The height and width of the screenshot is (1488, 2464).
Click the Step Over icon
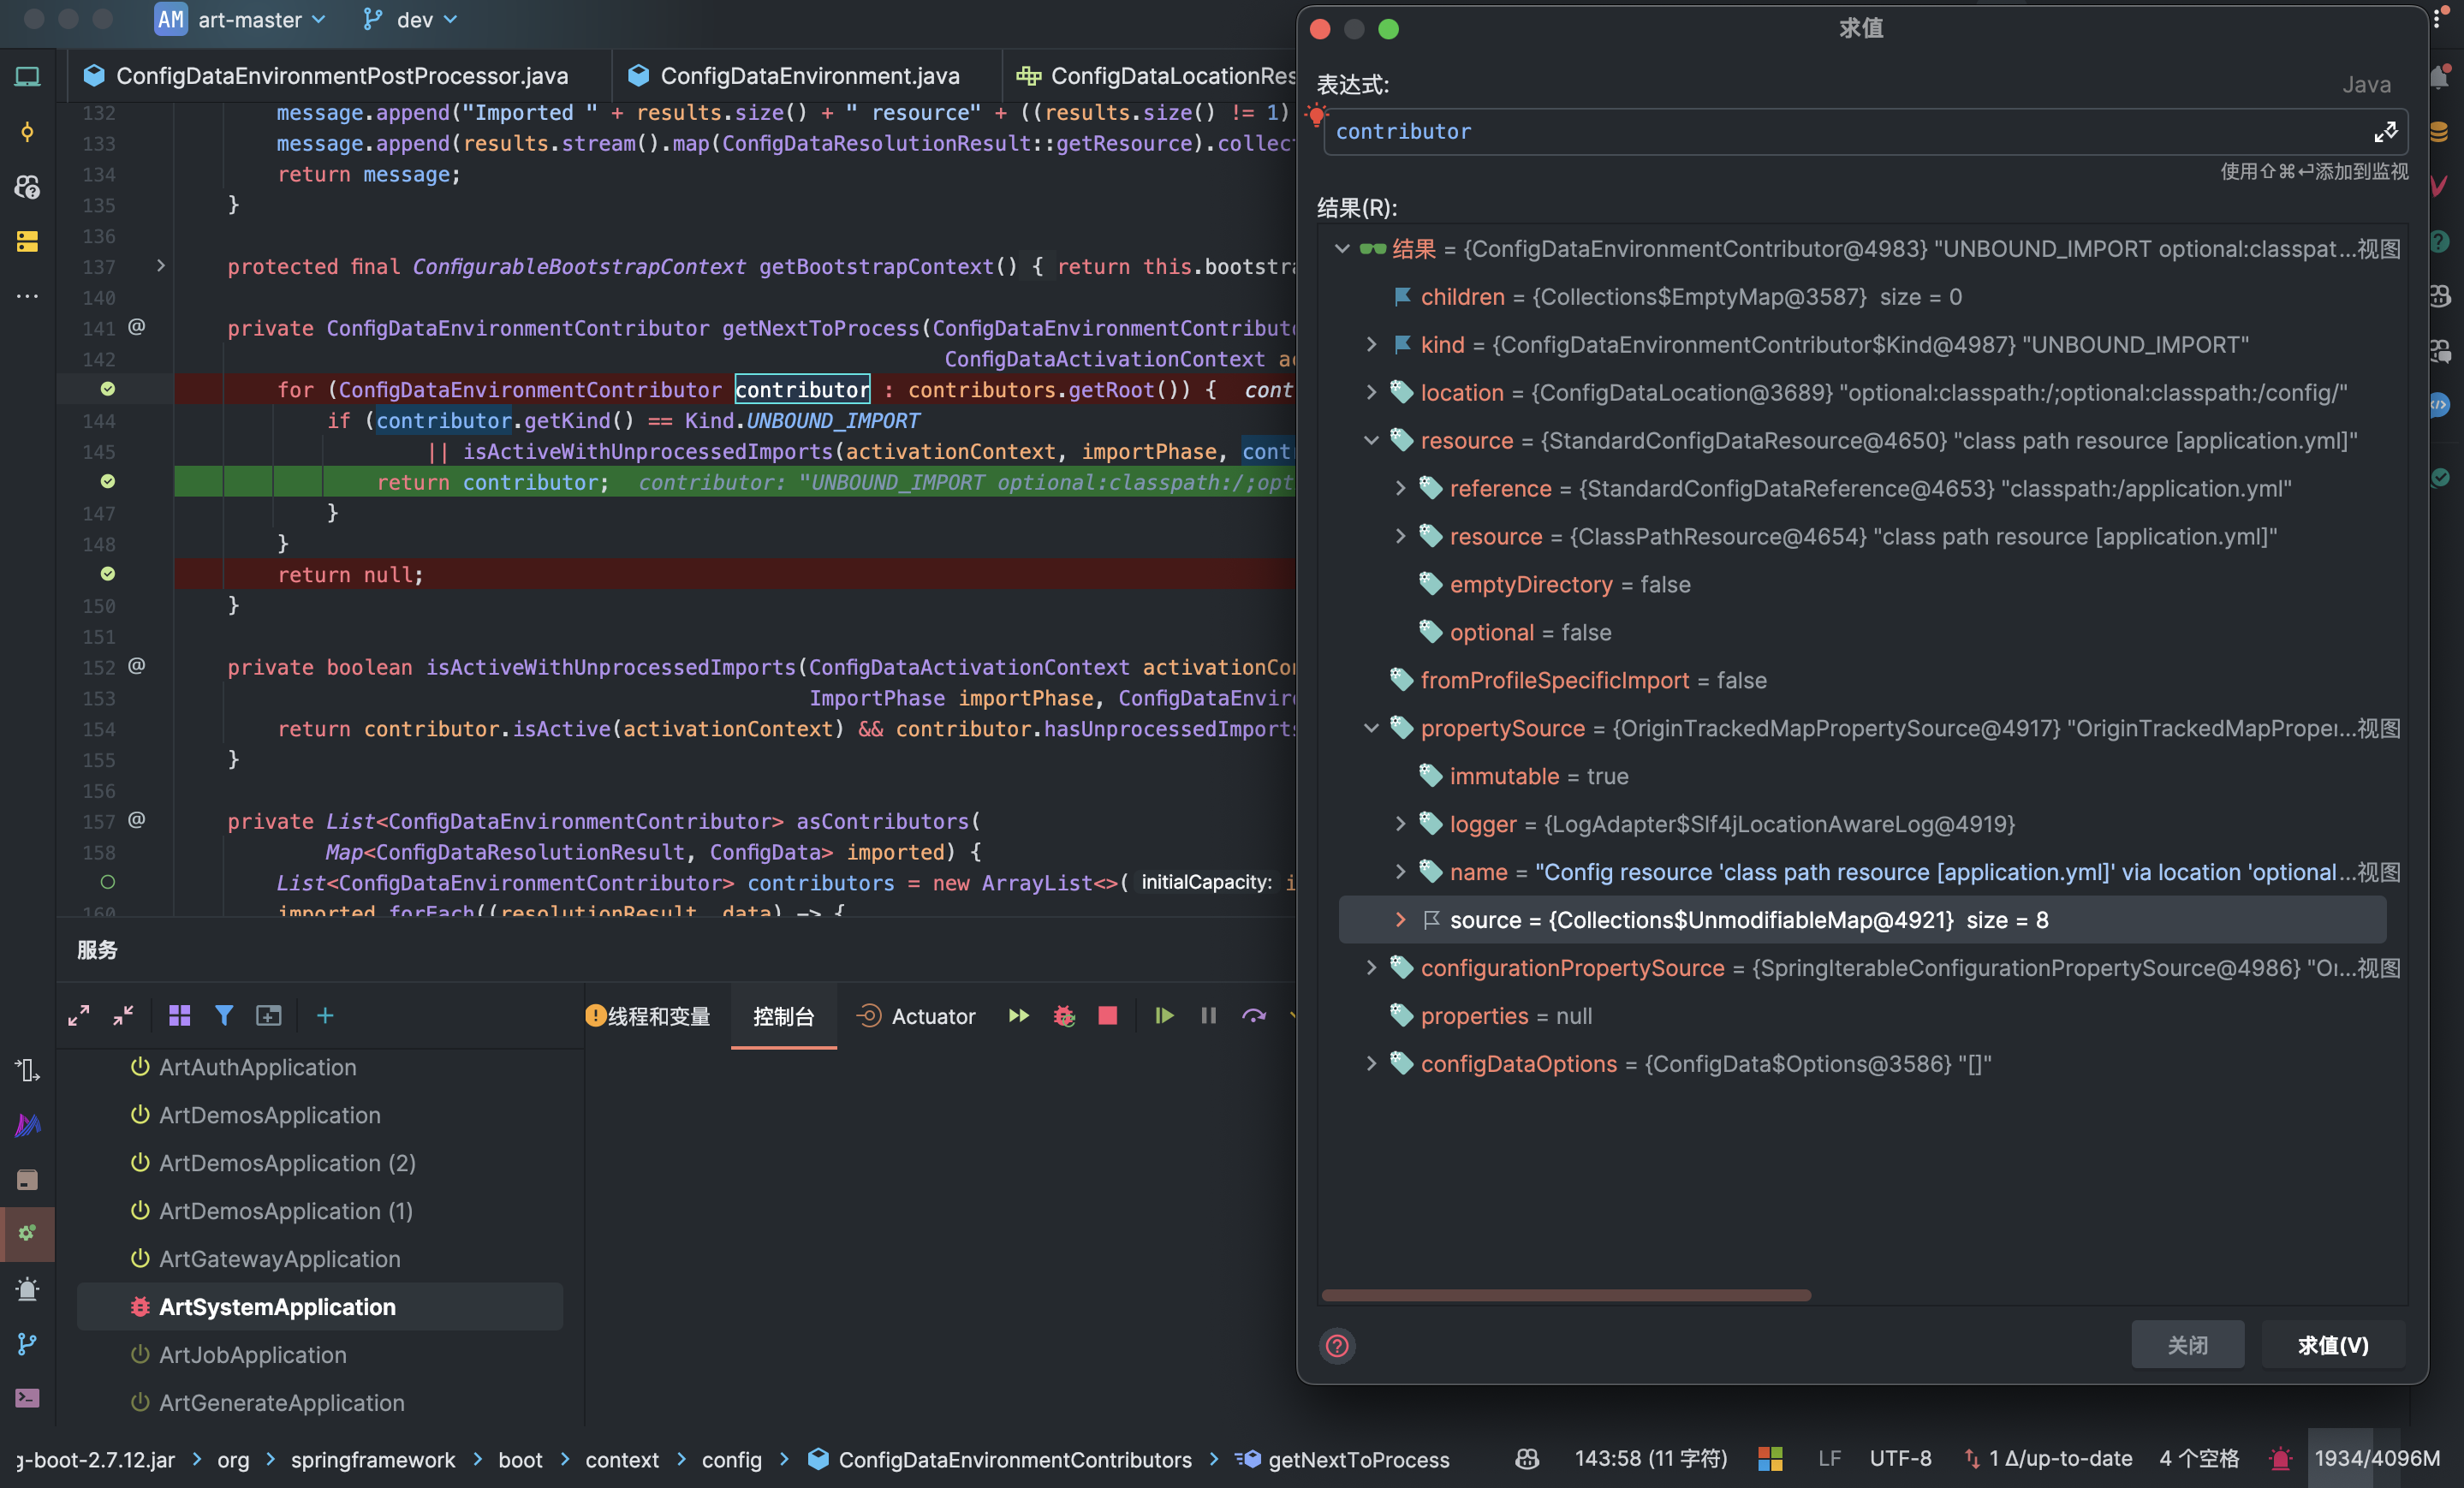click(1253, 1016)
